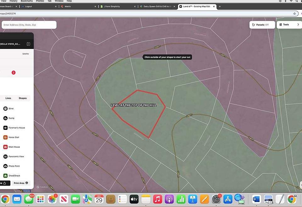Collapse the sidebar panel icon
This screenshot has width=302, height=207.
coord(28,44)
